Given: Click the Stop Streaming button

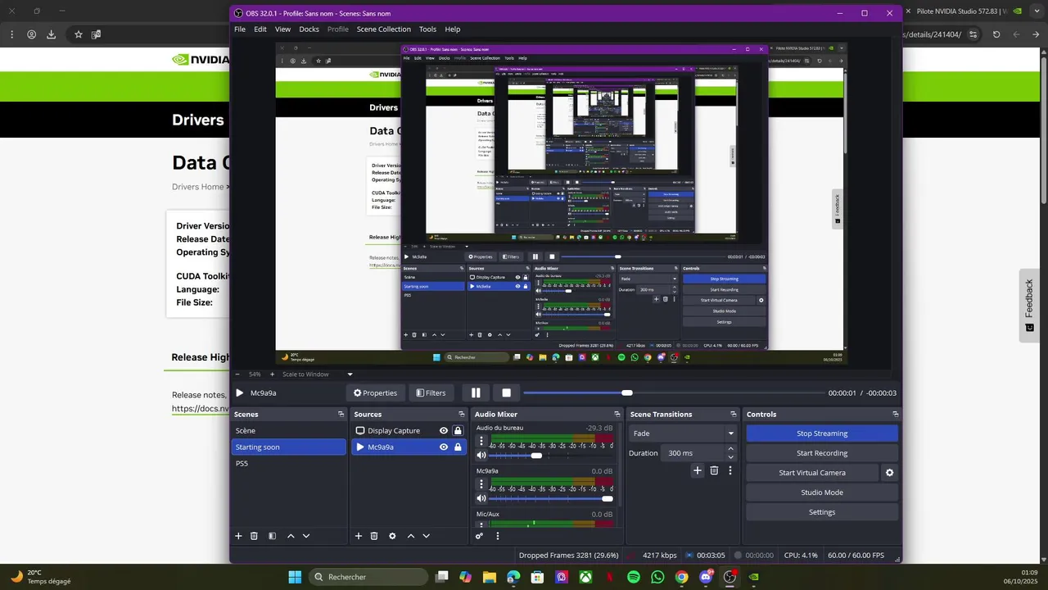Looking at the screenshot, I should coord(822,433).
